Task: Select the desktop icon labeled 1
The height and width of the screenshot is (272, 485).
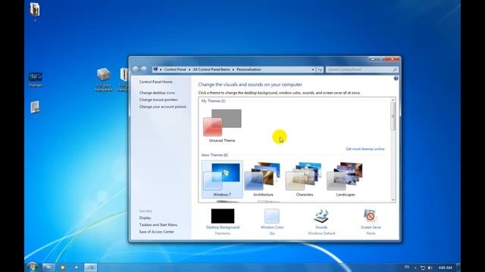Action: coord(35,12)
